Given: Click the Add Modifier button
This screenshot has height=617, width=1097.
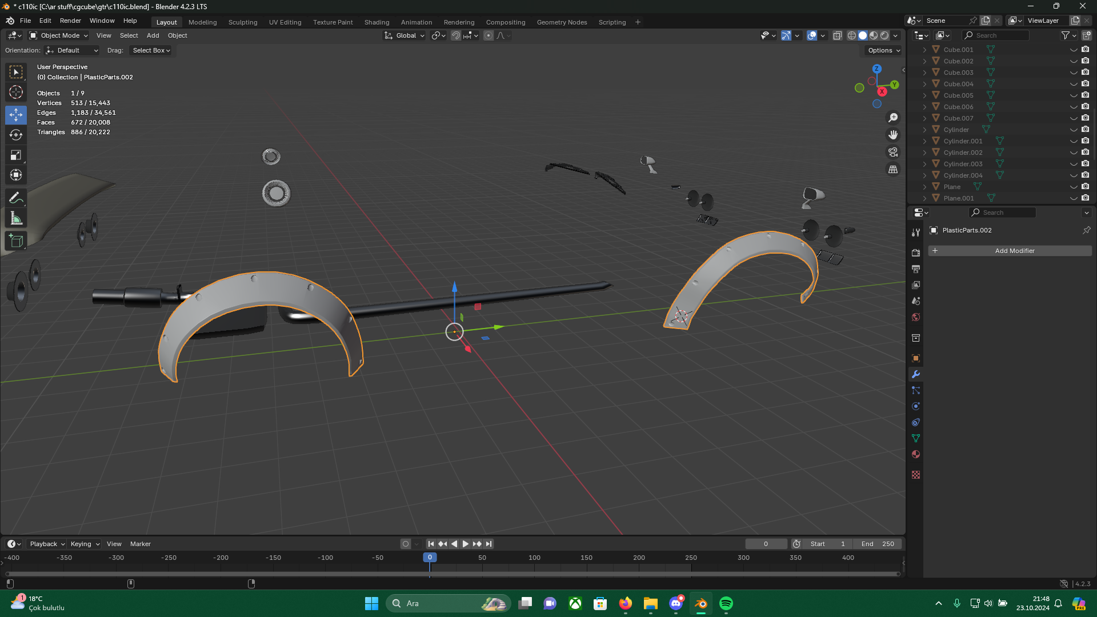Looking at the screenshot, I should point(1010,251).
